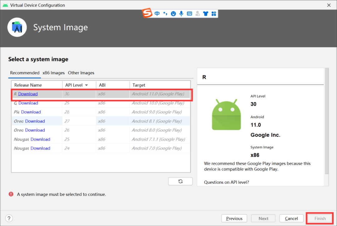Select the Android 10.0 (Google Play) target cell
Screen dimensions: 337x226
coord(160,103)
